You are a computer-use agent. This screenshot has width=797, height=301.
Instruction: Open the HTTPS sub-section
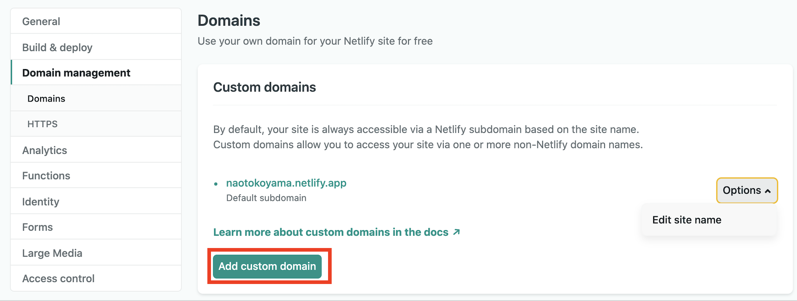pos(43,124)
